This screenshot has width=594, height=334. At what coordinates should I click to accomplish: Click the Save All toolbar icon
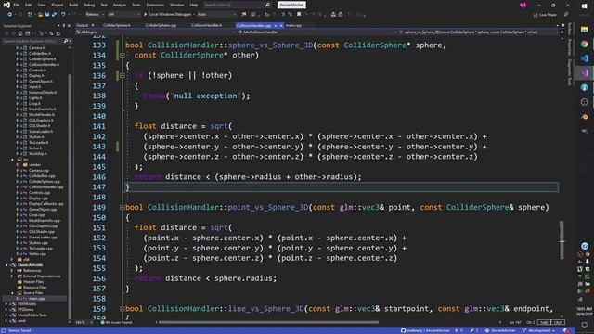[x=54, y=15]
